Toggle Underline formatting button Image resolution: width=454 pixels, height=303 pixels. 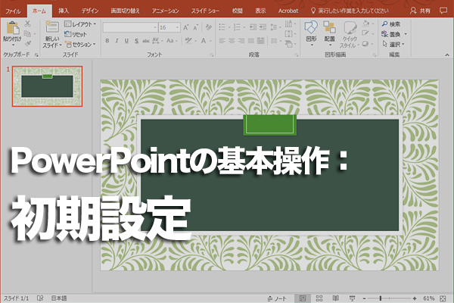(126, 41)
